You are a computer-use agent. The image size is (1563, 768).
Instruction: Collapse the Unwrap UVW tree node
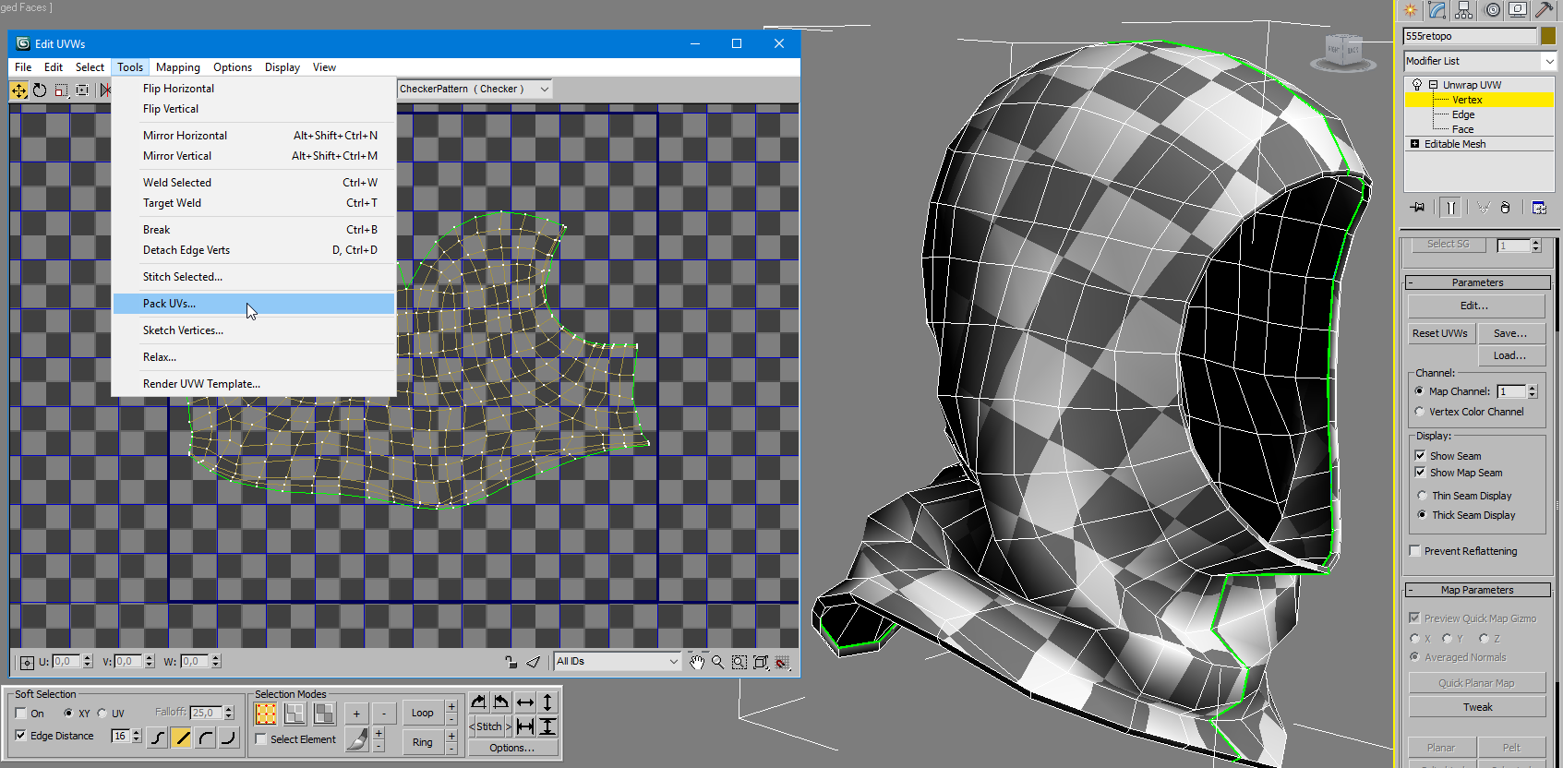pyautogui.click(x=1434, y=85)
